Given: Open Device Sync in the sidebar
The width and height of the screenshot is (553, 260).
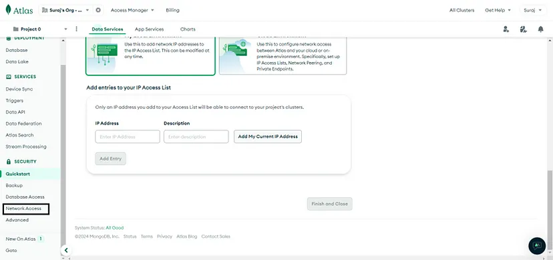Looking at the screenshot, I should click(19, 89).
